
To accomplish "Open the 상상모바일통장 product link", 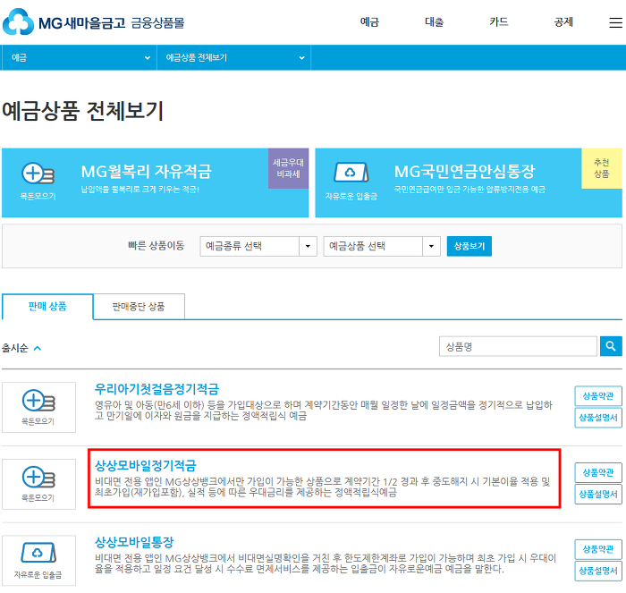I will pos(134,542).
